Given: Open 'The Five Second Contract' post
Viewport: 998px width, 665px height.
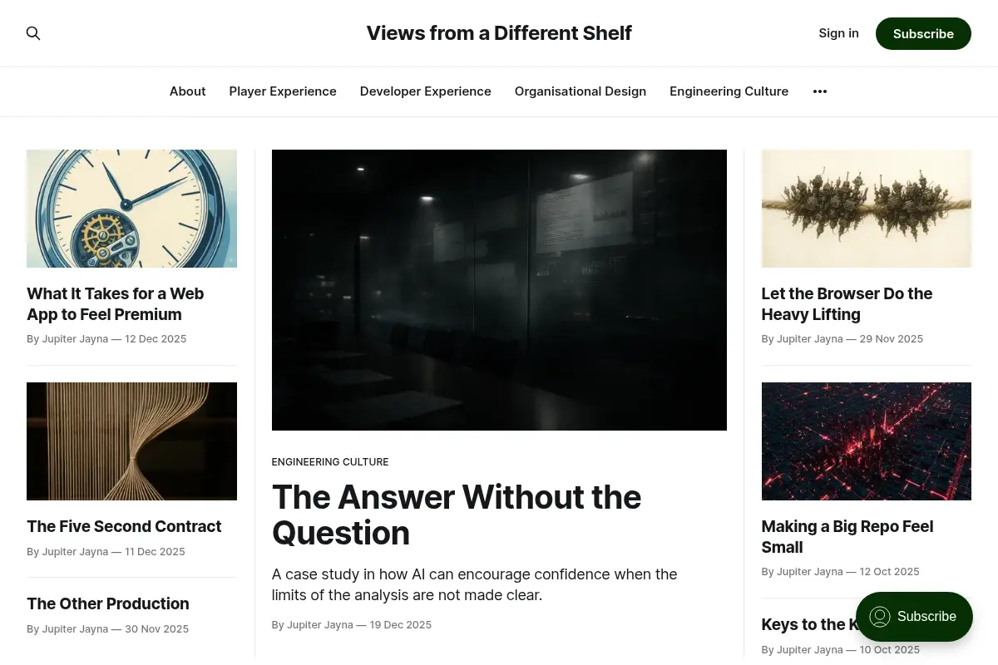Looking at the screenshot, I should tap(124, 526).
